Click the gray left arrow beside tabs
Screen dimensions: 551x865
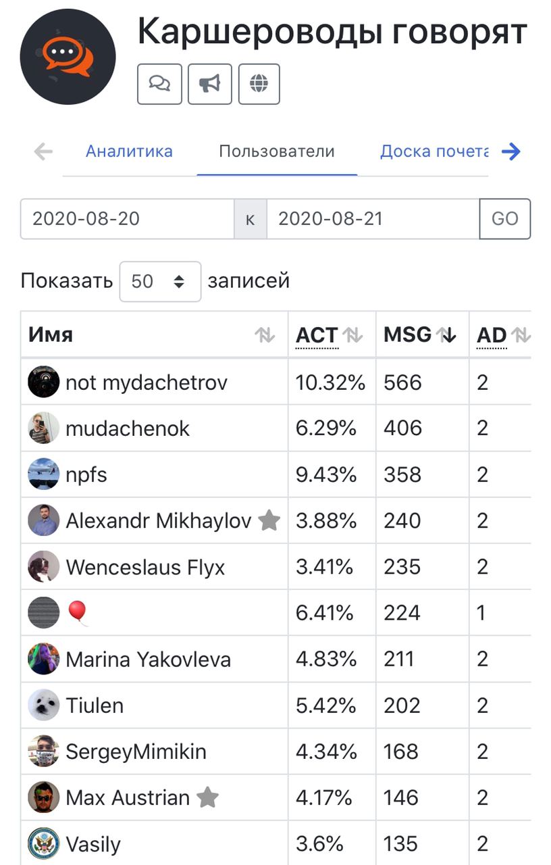[x=43, y=151]
